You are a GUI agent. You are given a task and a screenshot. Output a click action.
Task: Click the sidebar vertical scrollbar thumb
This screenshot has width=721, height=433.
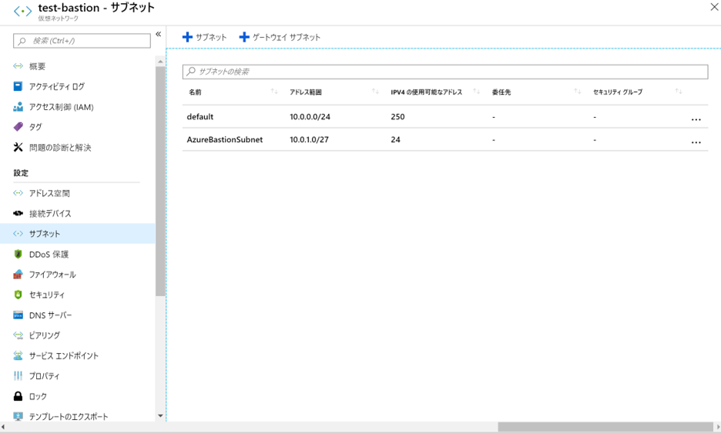pos(160,182)
